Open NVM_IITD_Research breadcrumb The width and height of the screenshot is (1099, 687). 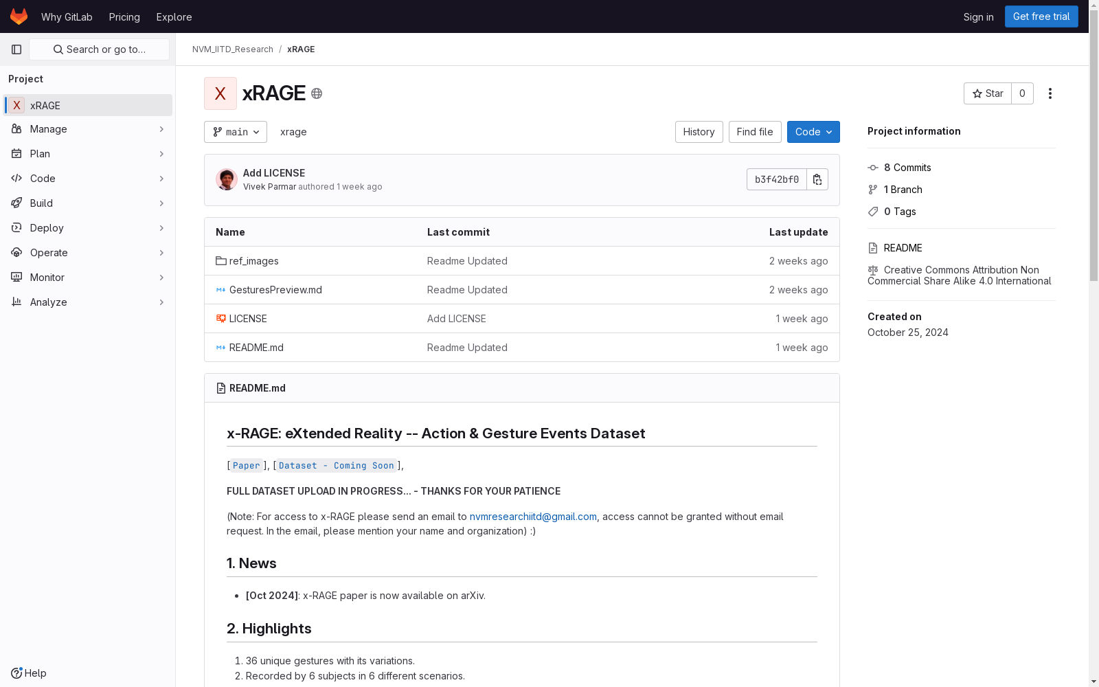(233, 49)
